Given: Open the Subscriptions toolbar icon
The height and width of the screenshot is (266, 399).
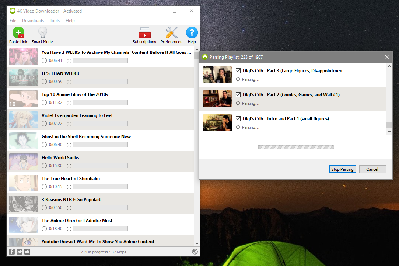Looking at the screenshot, I should tap(144, 33).
